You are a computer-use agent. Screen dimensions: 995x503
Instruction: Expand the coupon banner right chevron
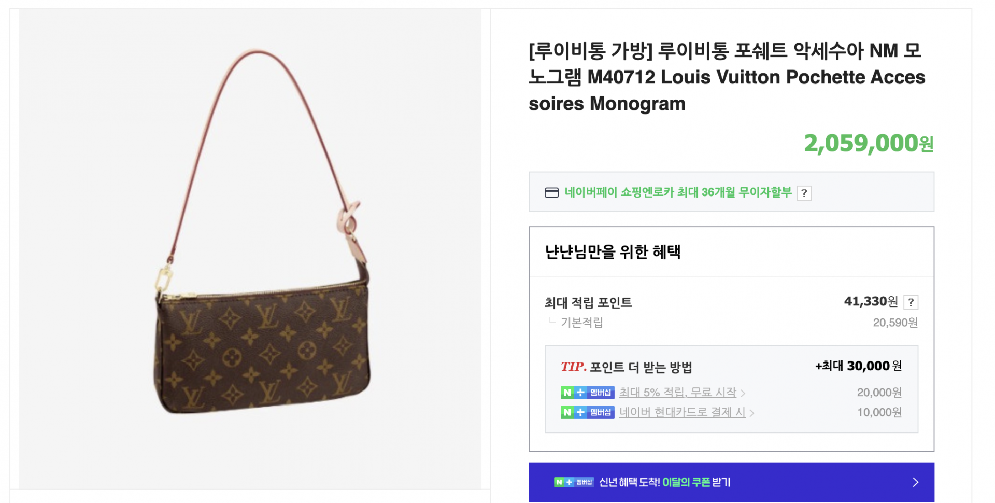pos(915,482)
